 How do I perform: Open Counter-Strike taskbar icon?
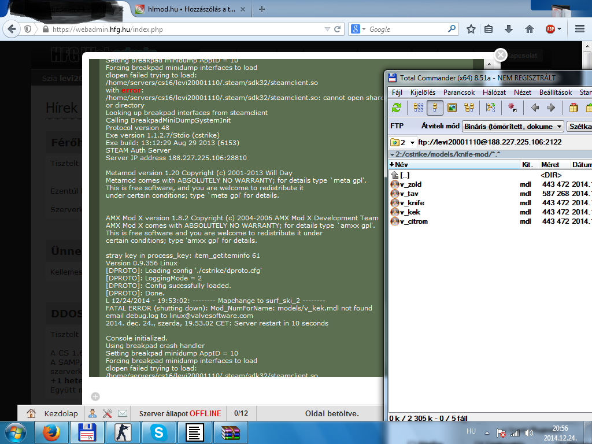[x=123, y=432]
